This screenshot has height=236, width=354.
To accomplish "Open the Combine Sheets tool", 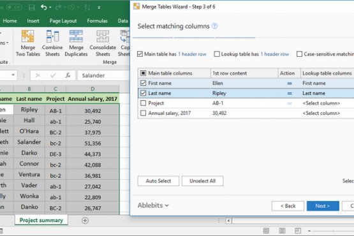I will click(x=52, y=43).
